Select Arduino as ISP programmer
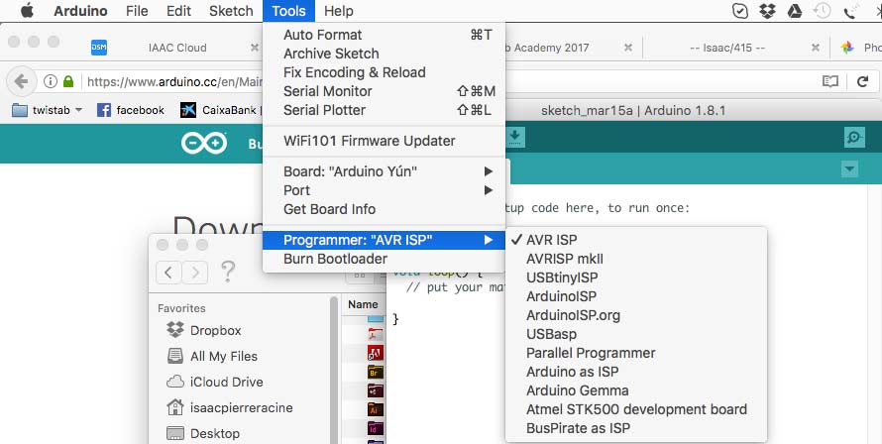Viewport: 882px width, 444px height. pyautogui.click(x=636, y=372)
